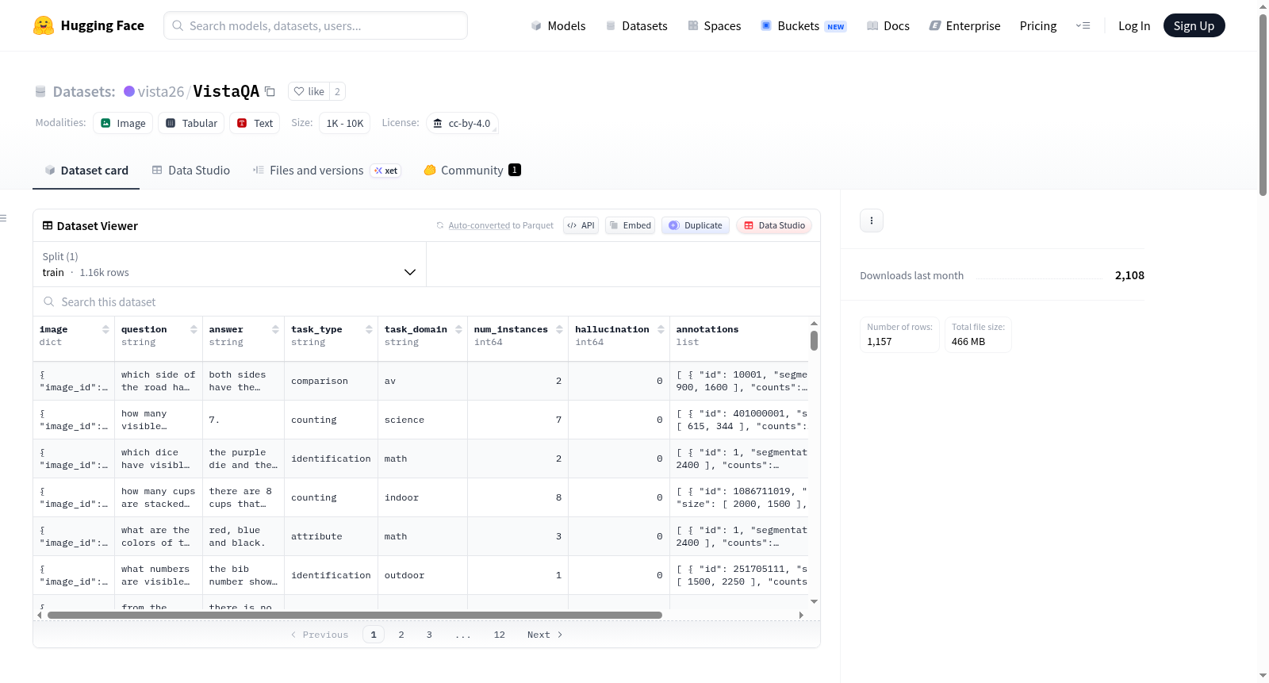Select the Text modality tag
Screen dimensions: 1269x683
coord(255,123)
